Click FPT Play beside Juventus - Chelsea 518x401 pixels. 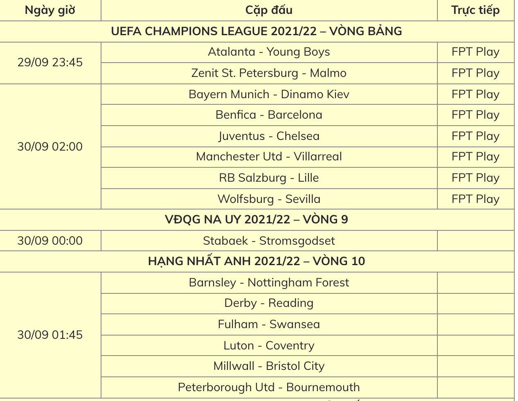(x=475, y=136)
